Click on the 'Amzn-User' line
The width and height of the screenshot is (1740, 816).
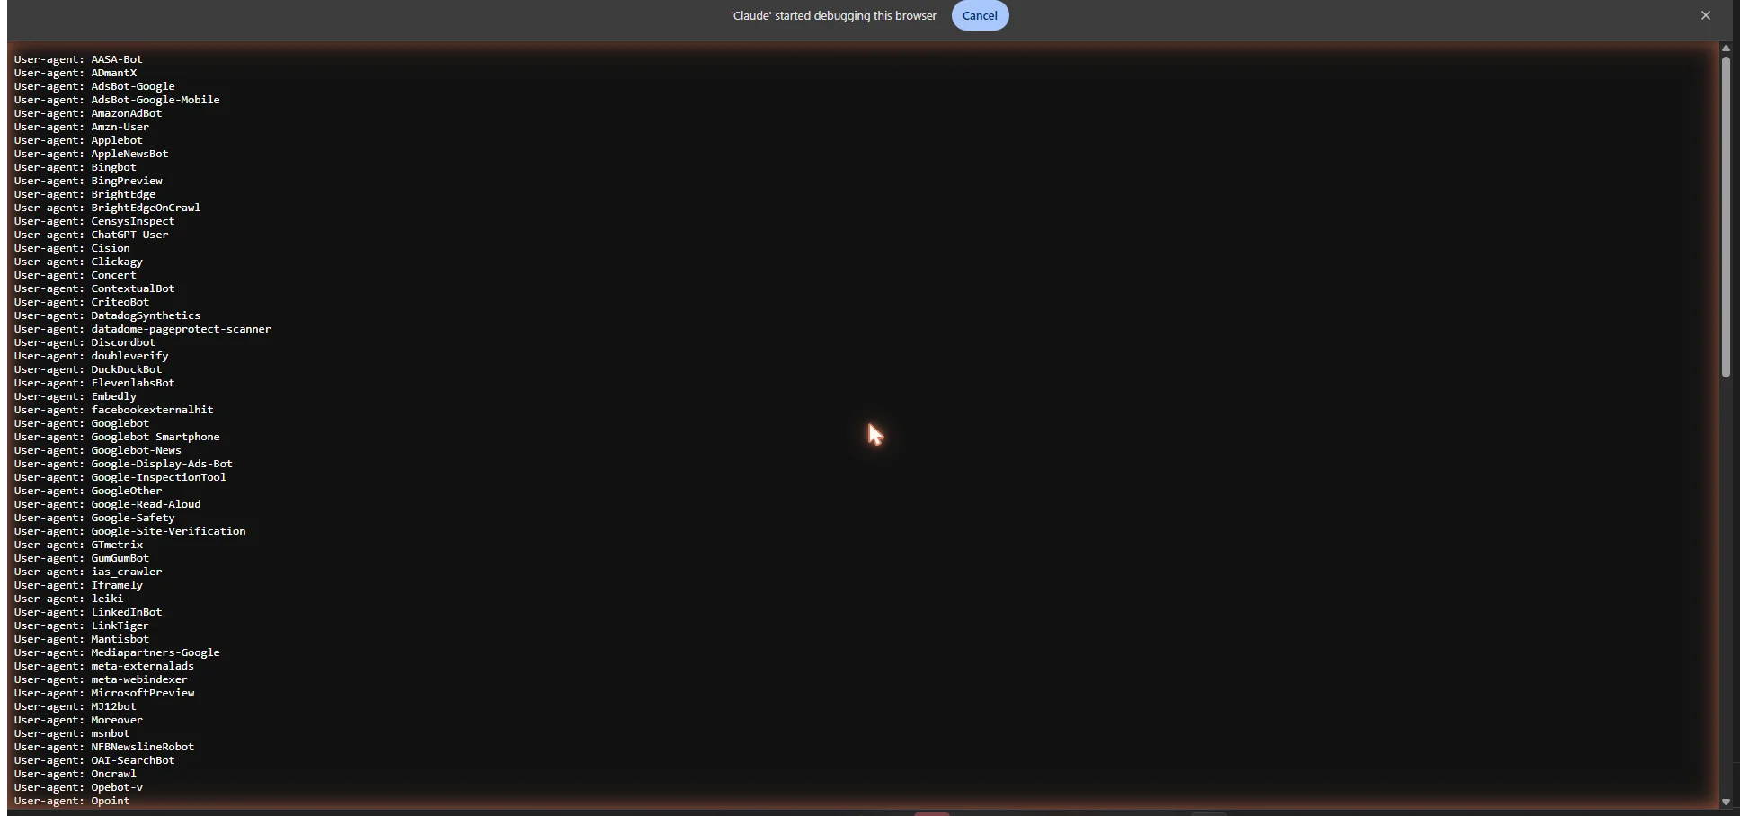82,127
